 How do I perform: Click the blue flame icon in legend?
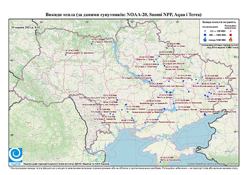click(205, 39)
